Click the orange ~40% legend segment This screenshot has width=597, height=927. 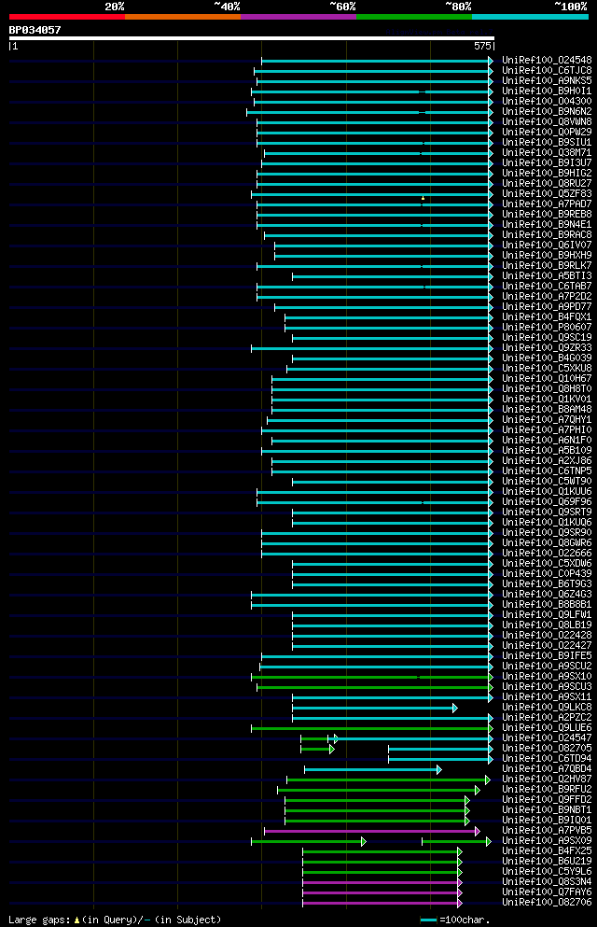(183, 17)
